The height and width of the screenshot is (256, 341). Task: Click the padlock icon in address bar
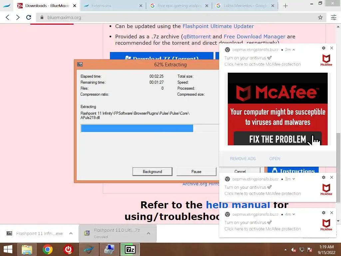pos(42,17)
